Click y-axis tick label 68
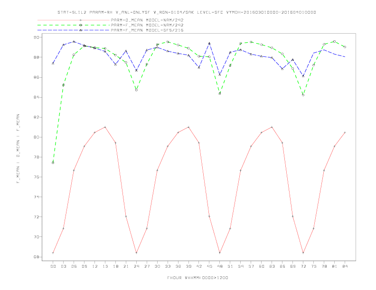376x290 pixels. (x=37, y=257)
